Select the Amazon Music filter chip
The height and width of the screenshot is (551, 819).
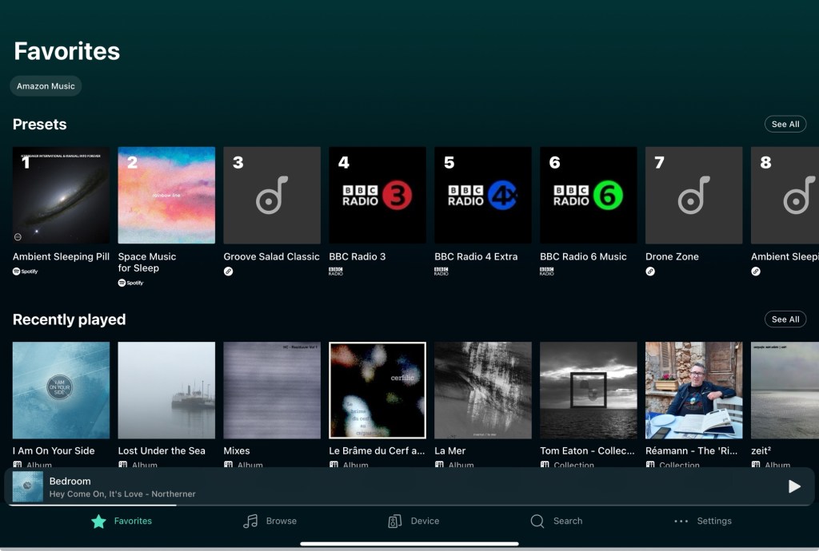(46, 86)
